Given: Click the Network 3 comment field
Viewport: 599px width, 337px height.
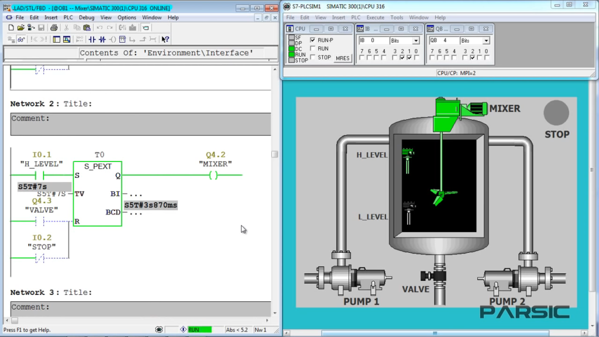Looking at the screenshot, I should pos(140,309).
